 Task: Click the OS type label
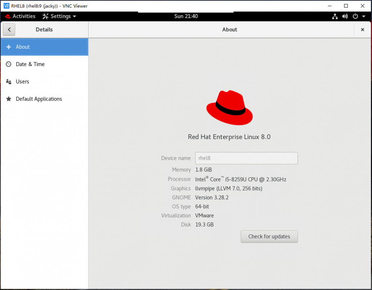pyautogui.click(x=182, y=207)
